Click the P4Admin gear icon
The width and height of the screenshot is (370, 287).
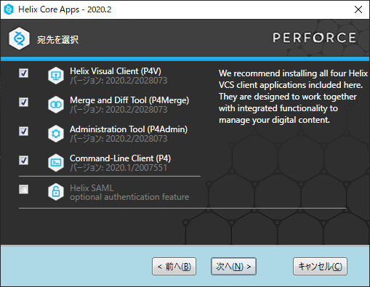[x=56, y=134]
